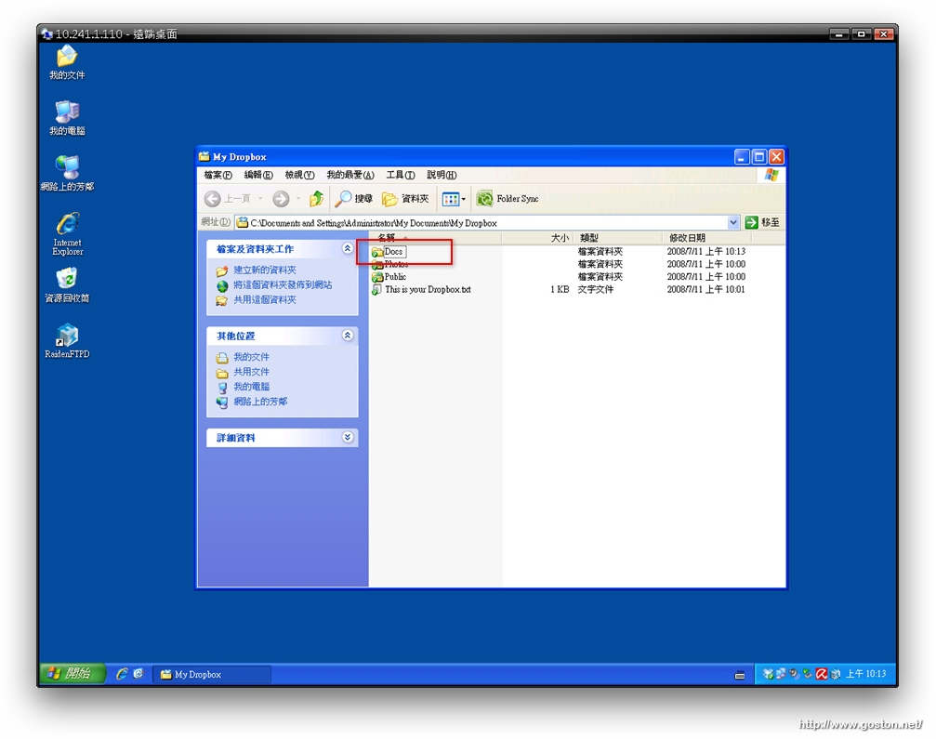Open the 搜尋 search pane

click(x=353, y=199)
